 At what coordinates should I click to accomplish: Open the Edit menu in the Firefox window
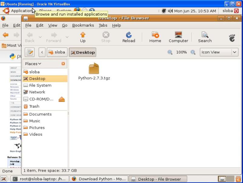point(17,25)
